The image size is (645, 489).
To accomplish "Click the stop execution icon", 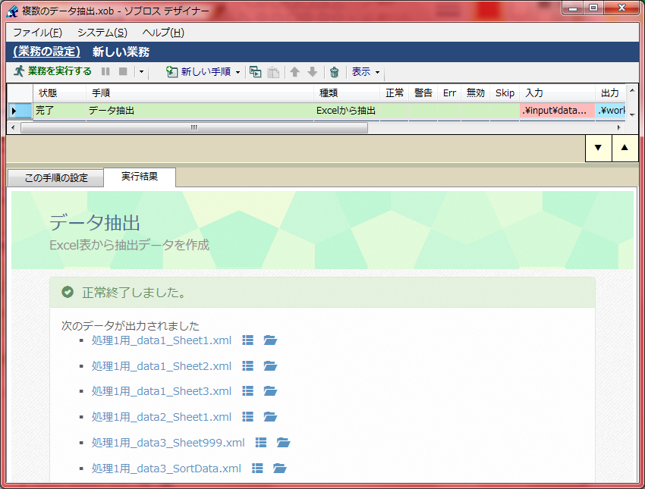I will coord(123,71).
